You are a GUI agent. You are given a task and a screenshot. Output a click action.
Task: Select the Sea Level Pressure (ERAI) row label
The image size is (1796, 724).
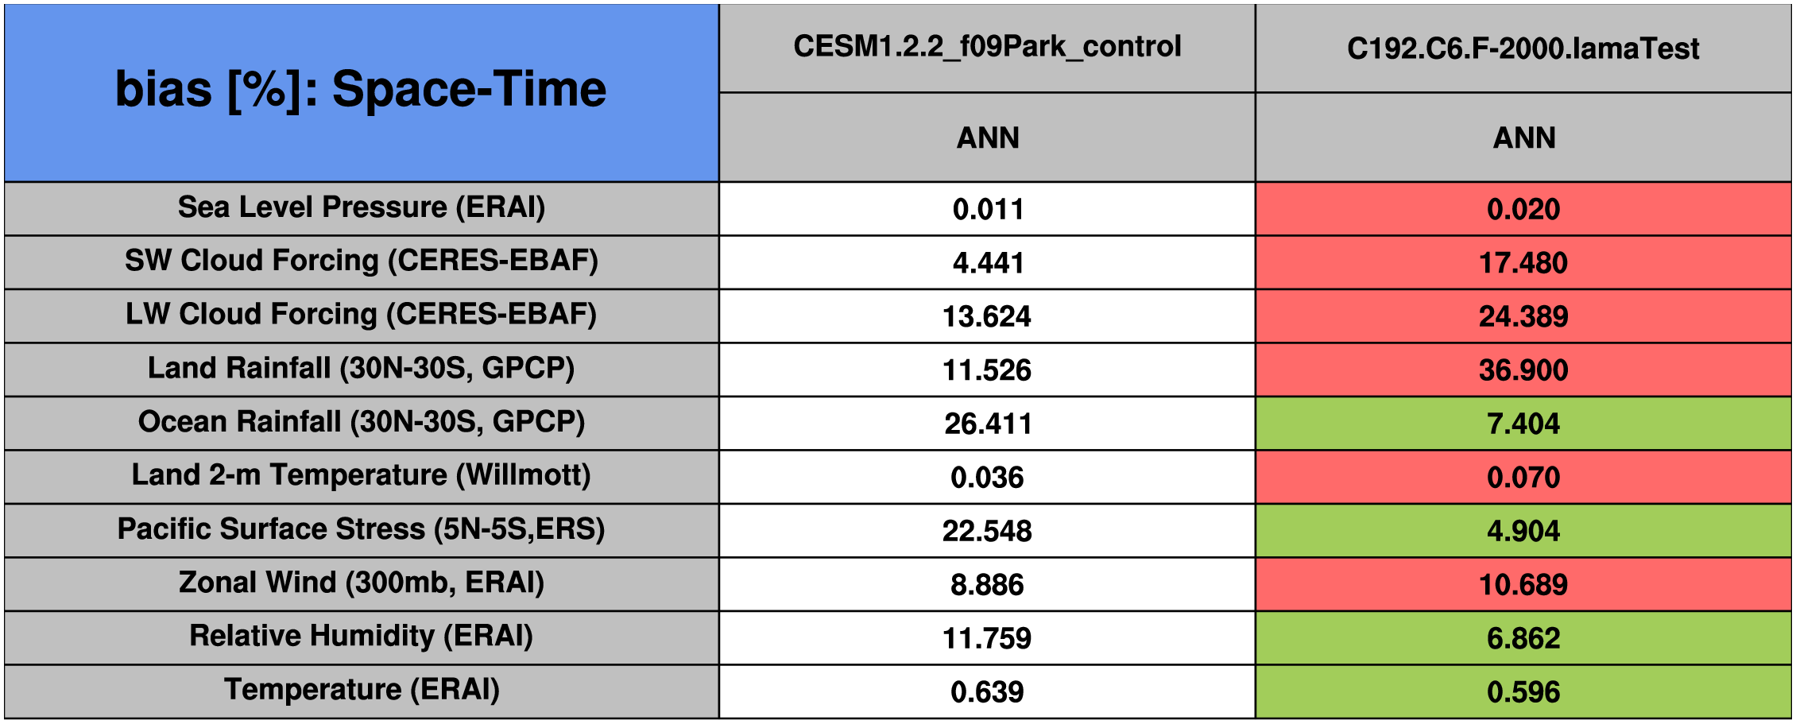362,207
